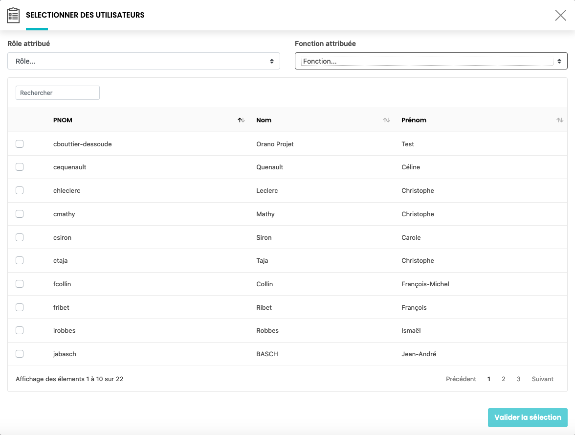Check the box for cbouttier-dessoude
This screenshot has width=575, height=435.
pos(20,144)
